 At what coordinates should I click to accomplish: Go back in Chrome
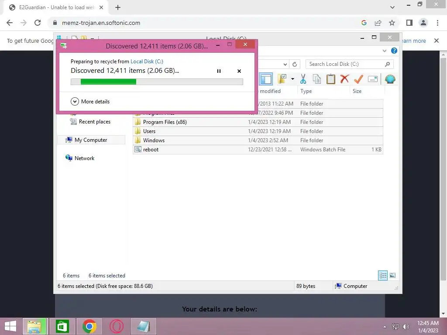pos(10,23)
